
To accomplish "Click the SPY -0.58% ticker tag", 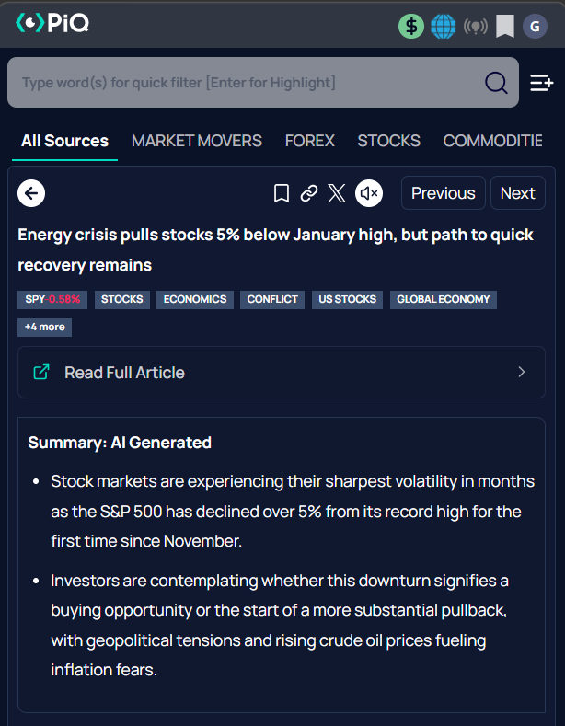I will (x=52, y=300).
